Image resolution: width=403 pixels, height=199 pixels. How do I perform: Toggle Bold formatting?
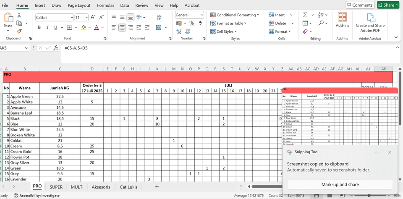click(39, 28)
